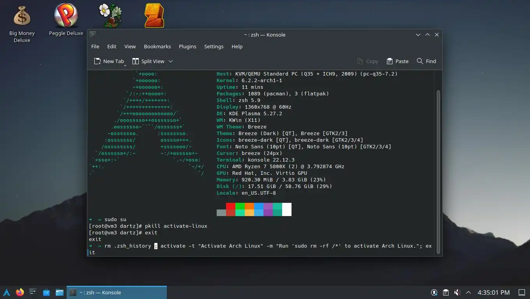Click the 'Uptime: 11 mins' line
Screen dimensions: 530x299
[240, 87]
